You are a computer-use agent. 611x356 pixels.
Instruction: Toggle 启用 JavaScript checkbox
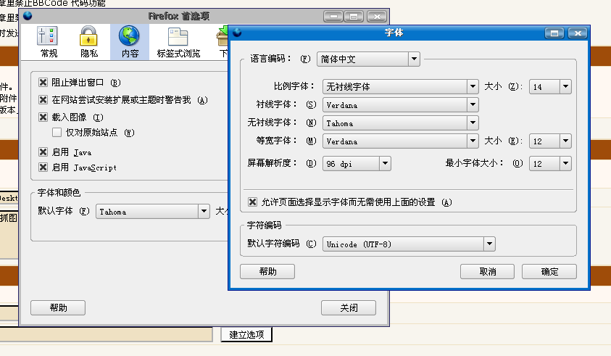(x=43, y=167)
